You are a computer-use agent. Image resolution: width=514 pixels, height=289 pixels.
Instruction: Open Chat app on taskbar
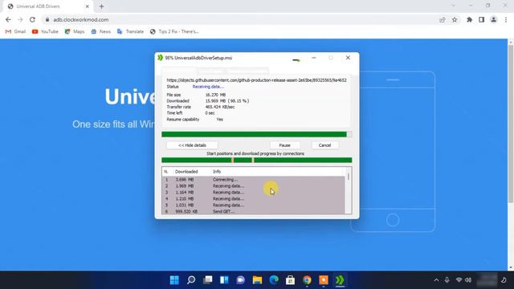pyautogui.click(x=241, y=280)
